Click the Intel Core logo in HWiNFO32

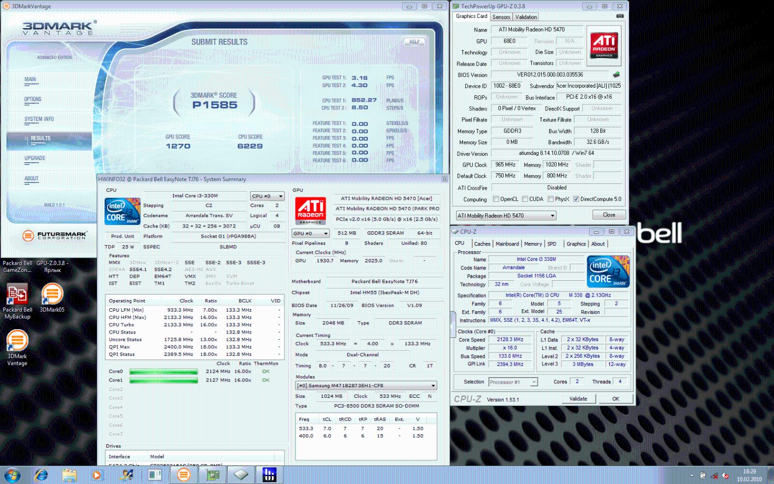[122, 212]
